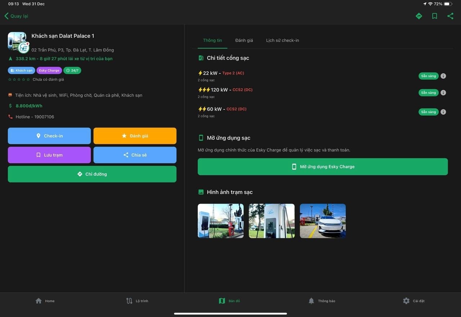461x317 pixels.
Task: Open Lộ trình route planner tab
Action: point(137,301)
